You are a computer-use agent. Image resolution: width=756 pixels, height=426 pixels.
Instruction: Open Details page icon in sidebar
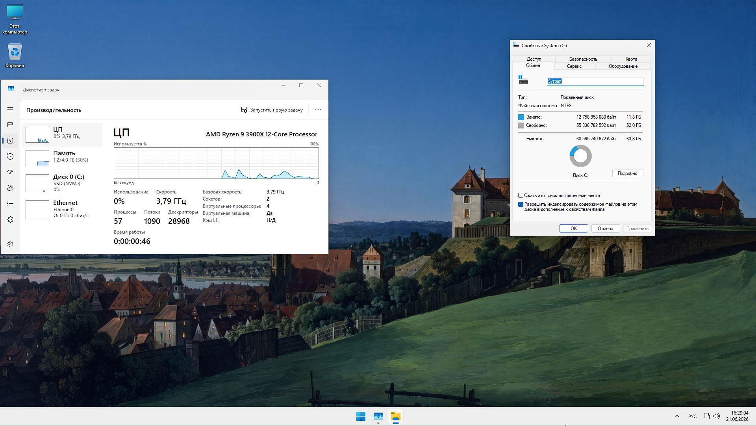click(10, 204)
